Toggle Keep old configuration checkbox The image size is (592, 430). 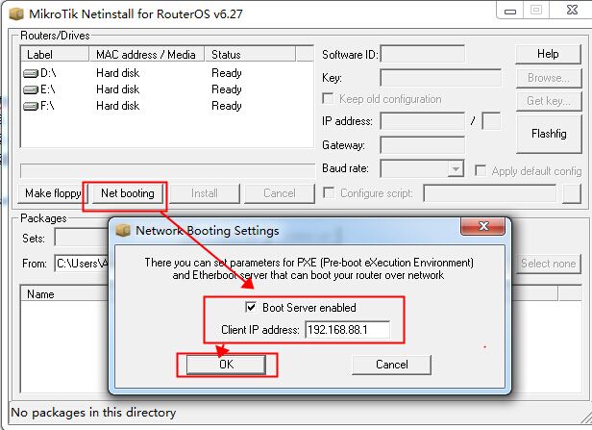click(328, 99)
